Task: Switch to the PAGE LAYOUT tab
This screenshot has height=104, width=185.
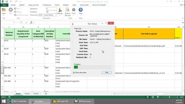Action: click(34, 5)
